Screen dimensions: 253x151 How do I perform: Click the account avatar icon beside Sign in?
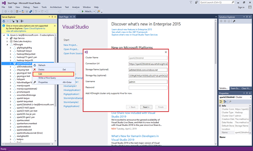tap(250, 7)
